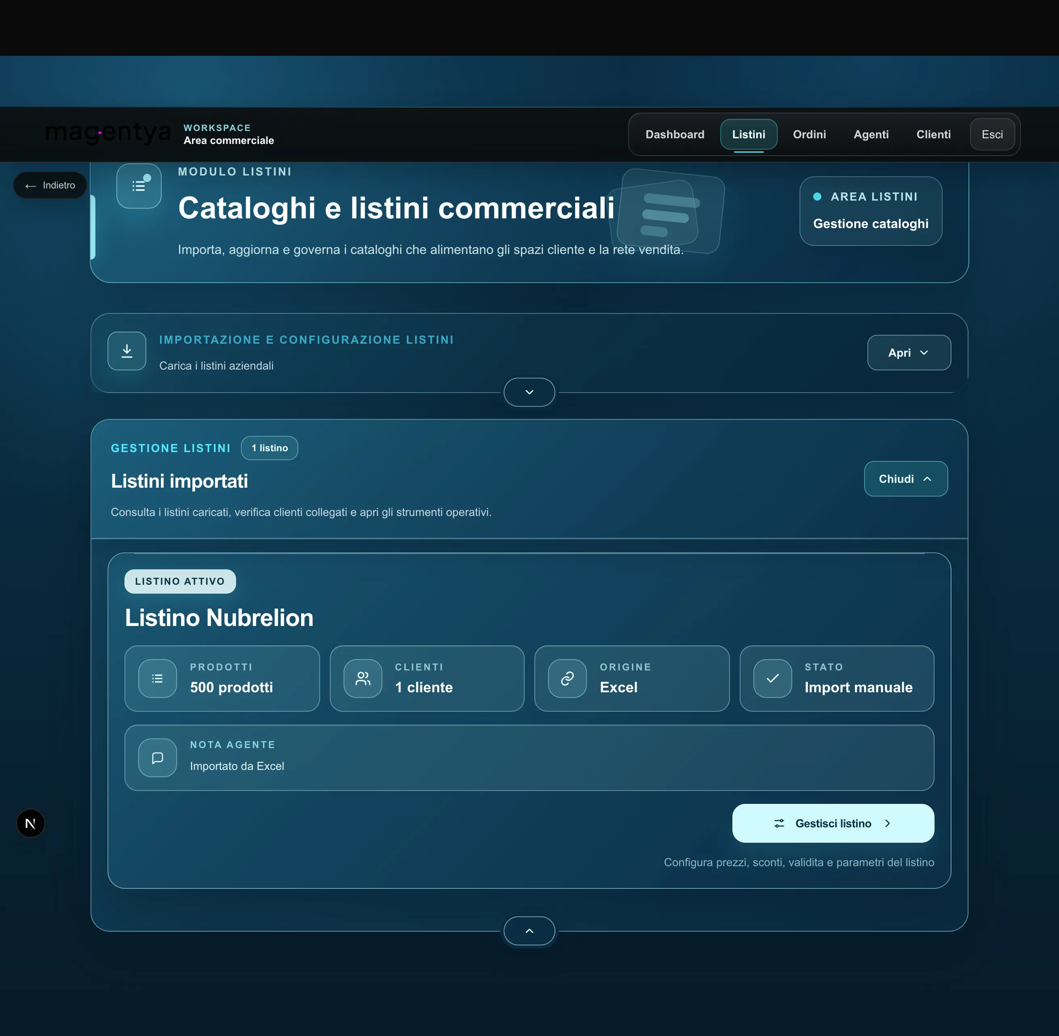Click the Nota Agente comment icon
Viewport: 1059px width, 1036px height.
158,757
